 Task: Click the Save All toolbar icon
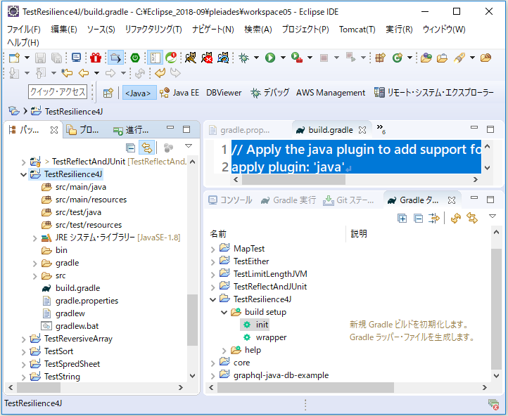click(x=57, y=58)
